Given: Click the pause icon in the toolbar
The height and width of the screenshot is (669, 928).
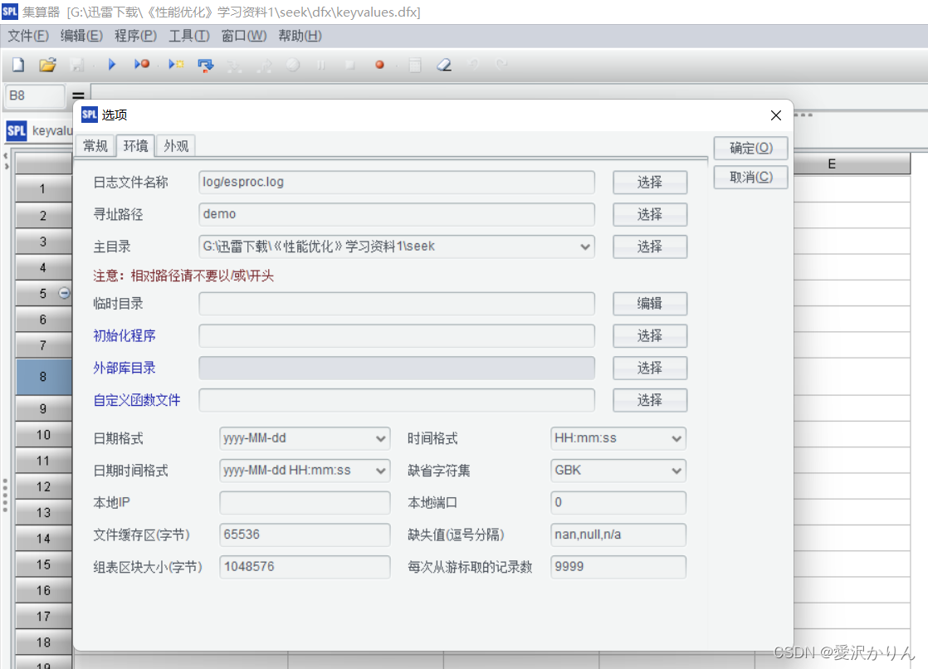Looking at the screenshot, I should pos(320,65).
